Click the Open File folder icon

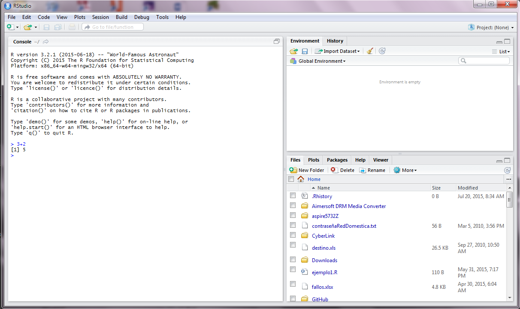[x=27, y=27]
